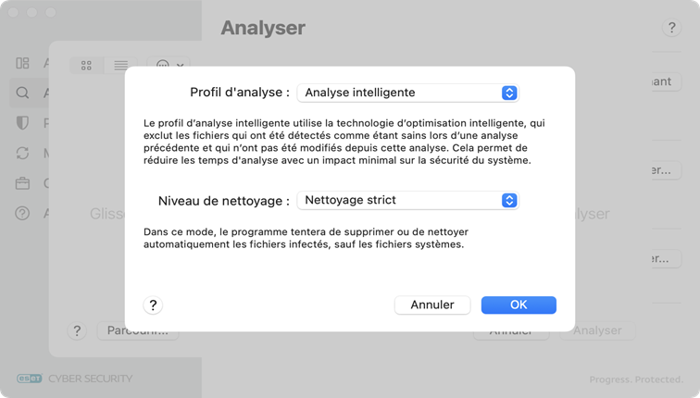Select the magnifier Analyser sidebar icon

[x=23, y=93]
